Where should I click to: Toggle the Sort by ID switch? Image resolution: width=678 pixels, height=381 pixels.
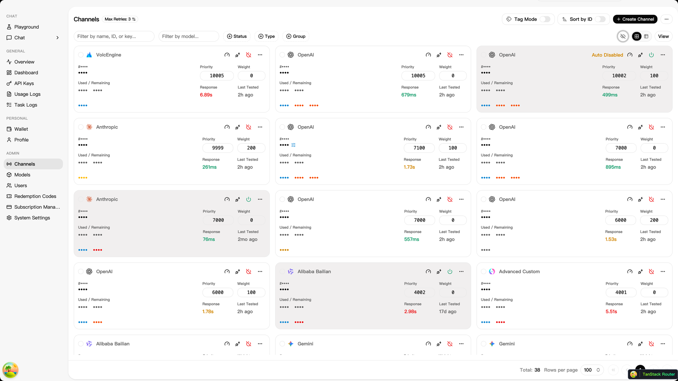click(x=600, y=19)
